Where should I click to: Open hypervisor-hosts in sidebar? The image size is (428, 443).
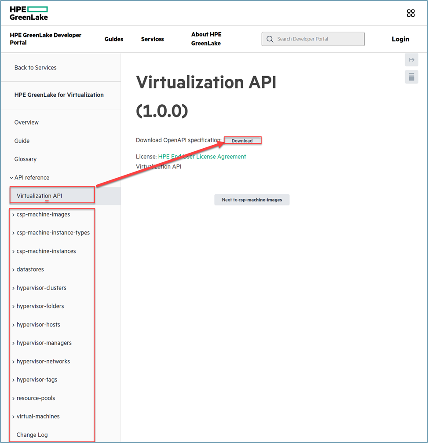(38, 325)
